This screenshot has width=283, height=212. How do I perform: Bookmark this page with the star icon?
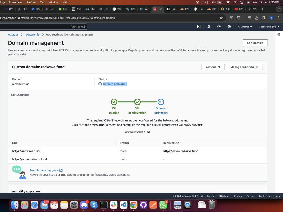[221, 18]
